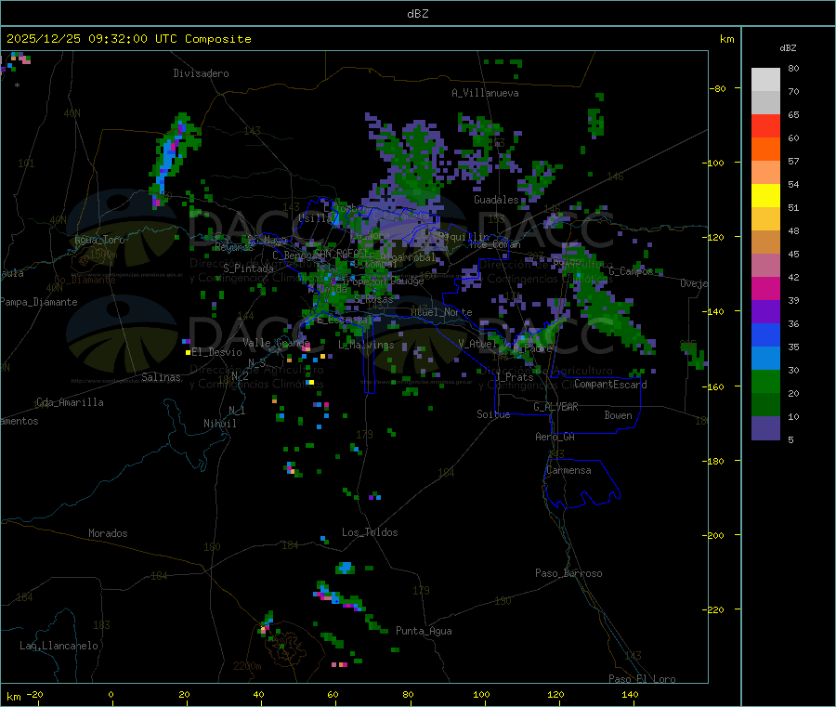Click the '-220' value on the vertical axis

point(712,609)
